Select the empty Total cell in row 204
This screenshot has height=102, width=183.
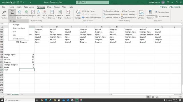point(27,70)
